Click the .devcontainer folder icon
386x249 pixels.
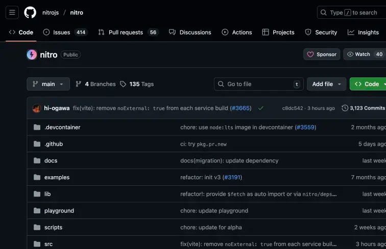[x=37, y=127]
